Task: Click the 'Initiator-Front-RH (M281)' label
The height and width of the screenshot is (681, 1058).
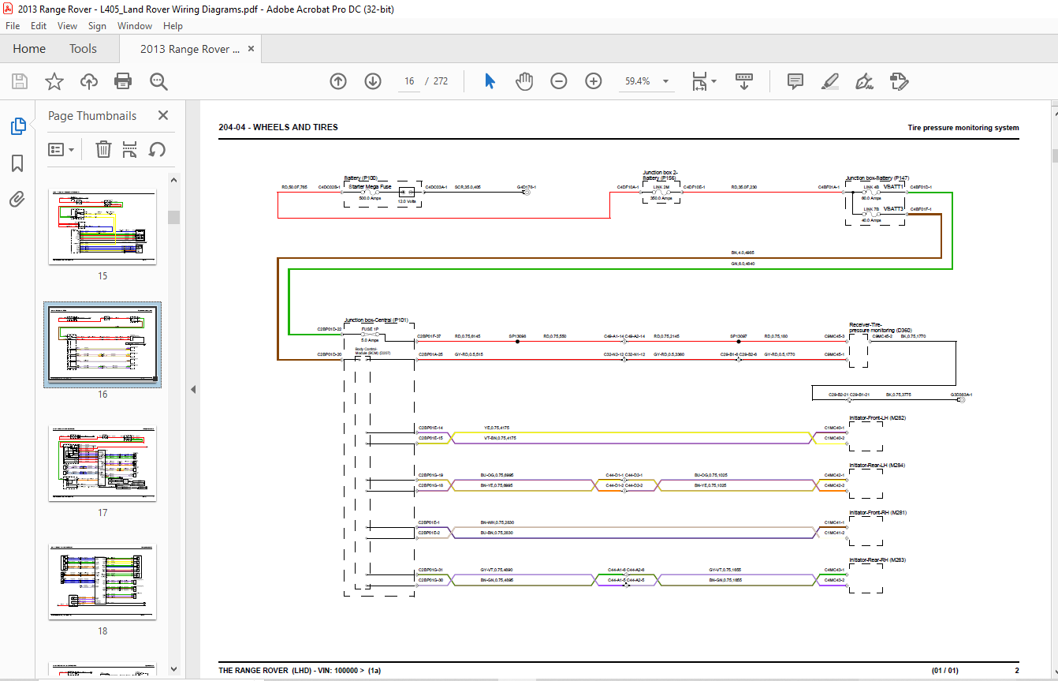Action: (877, 513)
